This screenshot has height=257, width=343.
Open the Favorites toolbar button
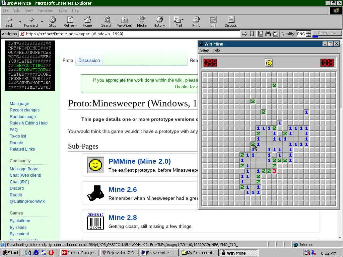[x=124, y=22]
